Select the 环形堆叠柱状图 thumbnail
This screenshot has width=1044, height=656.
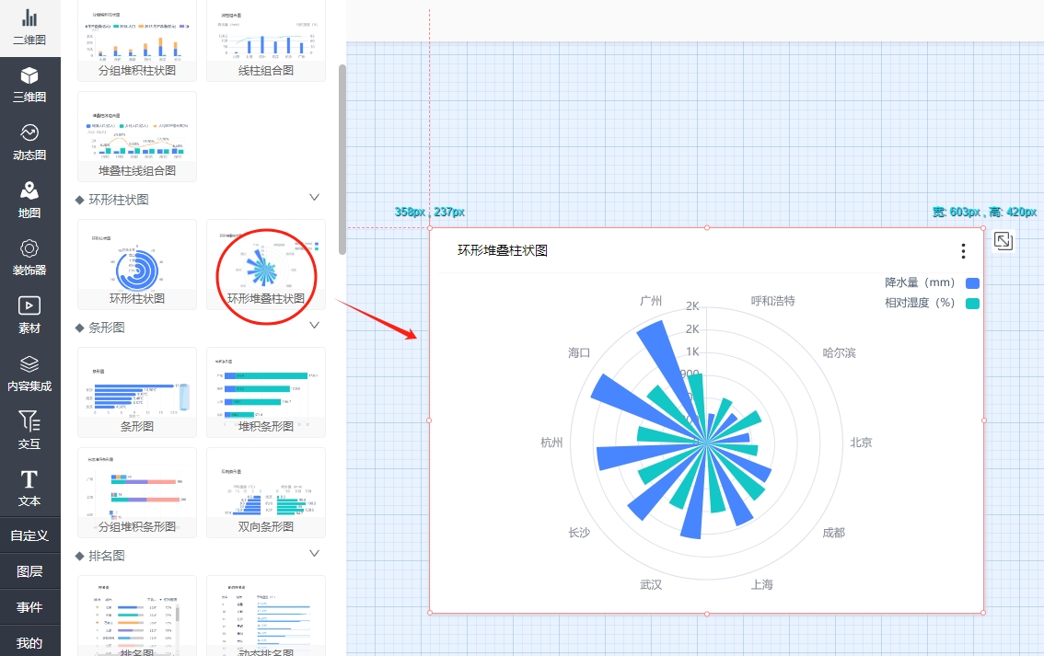click(x=266, y=265)
